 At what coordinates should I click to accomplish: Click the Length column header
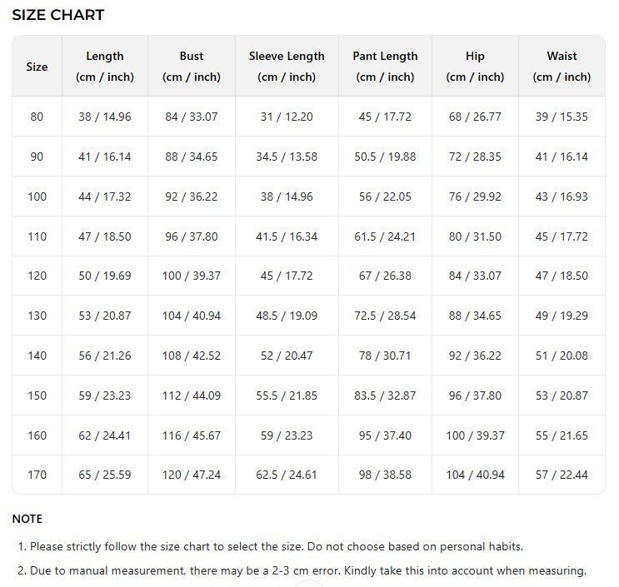pyautogui.click(x=105, y=67)
